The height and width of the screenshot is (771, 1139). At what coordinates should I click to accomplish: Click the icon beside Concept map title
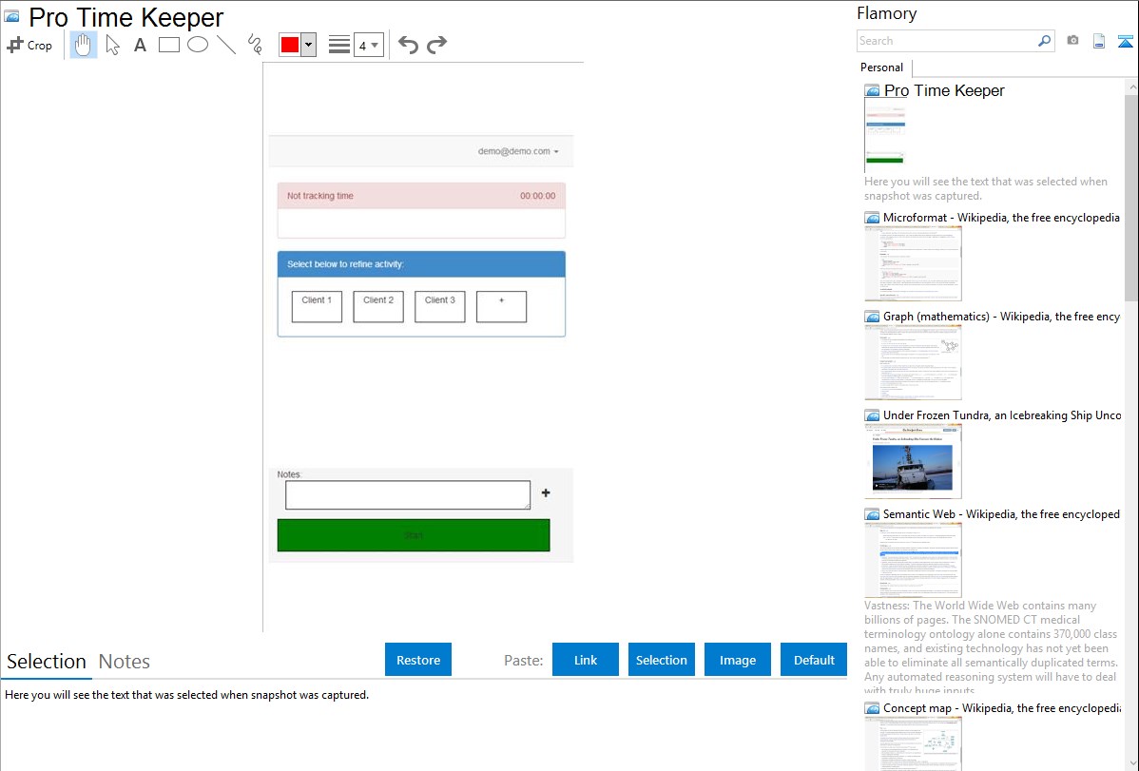(873, 708)
